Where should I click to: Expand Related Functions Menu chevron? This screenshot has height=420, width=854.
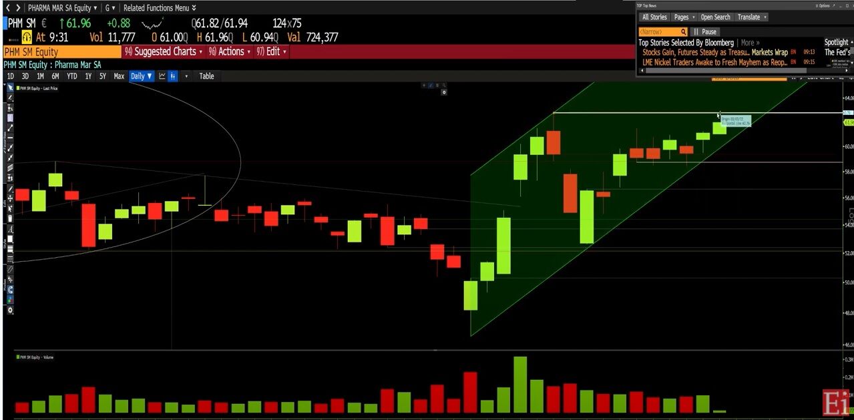194,8
